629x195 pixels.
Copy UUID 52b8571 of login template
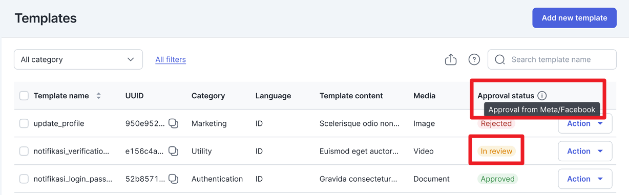174,179
